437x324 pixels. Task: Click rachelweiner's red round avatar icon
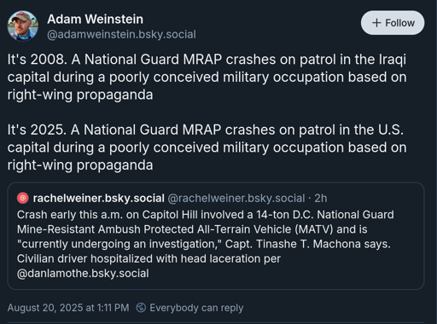[23, 198]
